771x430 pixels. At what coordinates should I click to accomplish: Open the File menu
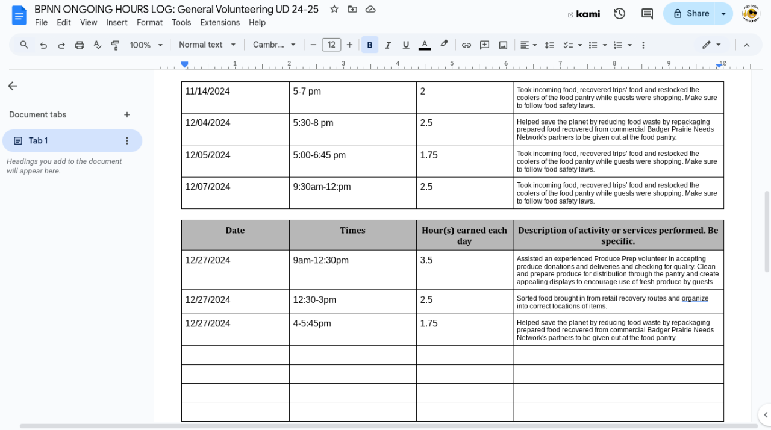[x=41, y=22]
